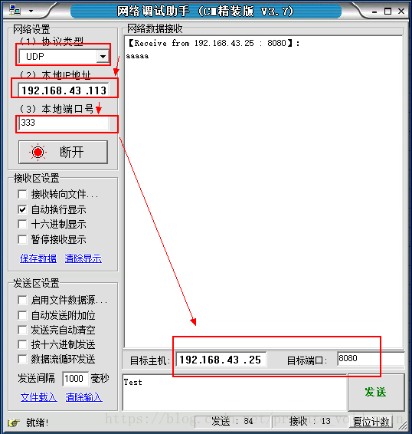Viewport: 412px width, 434px height.
Task: Enable 启用文件数据源 checkbox
Action: (x=22, y=300)
